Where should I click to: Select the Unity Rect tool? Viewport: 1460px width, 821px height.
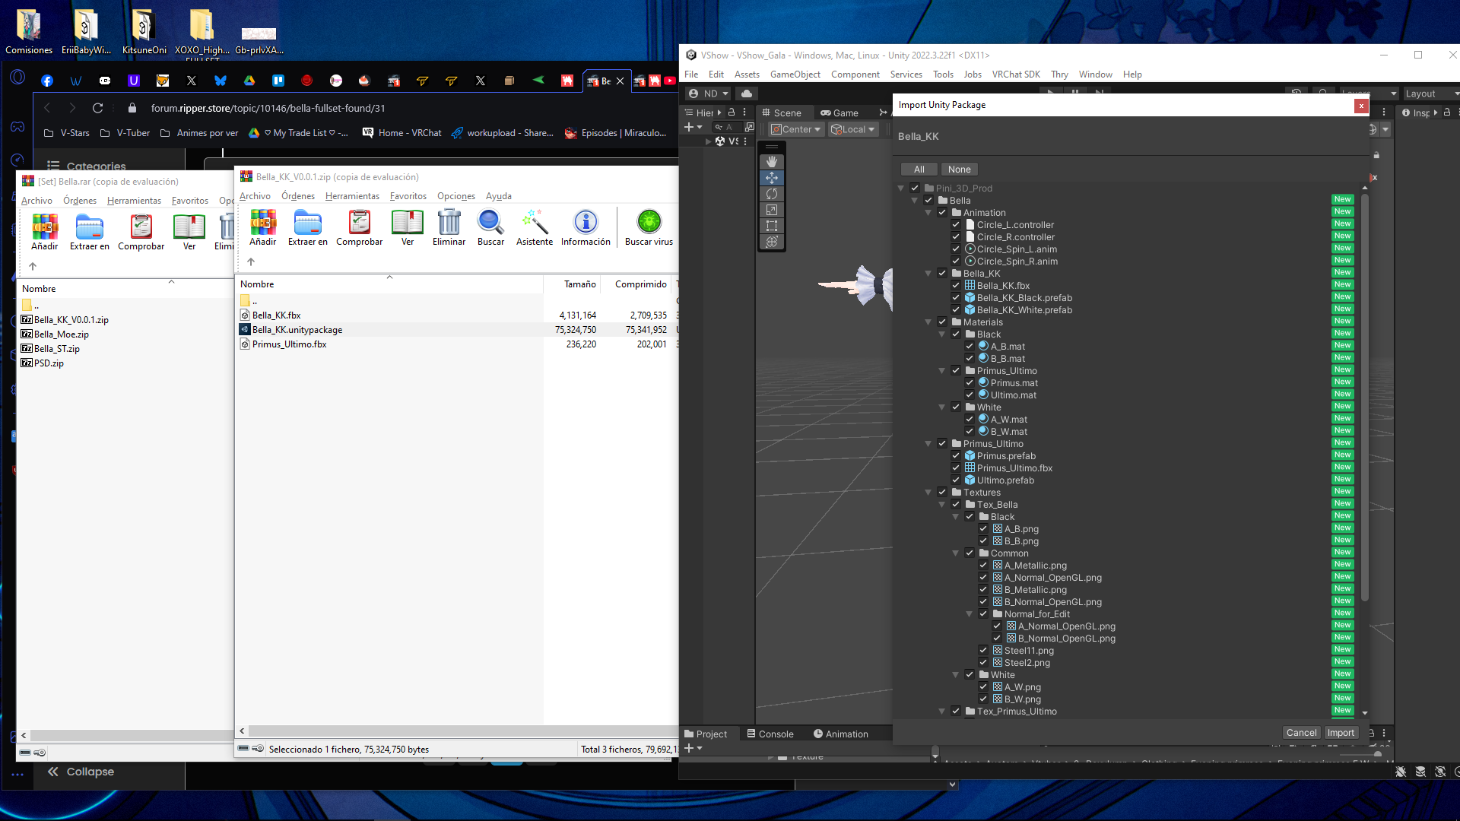[772, 225]
